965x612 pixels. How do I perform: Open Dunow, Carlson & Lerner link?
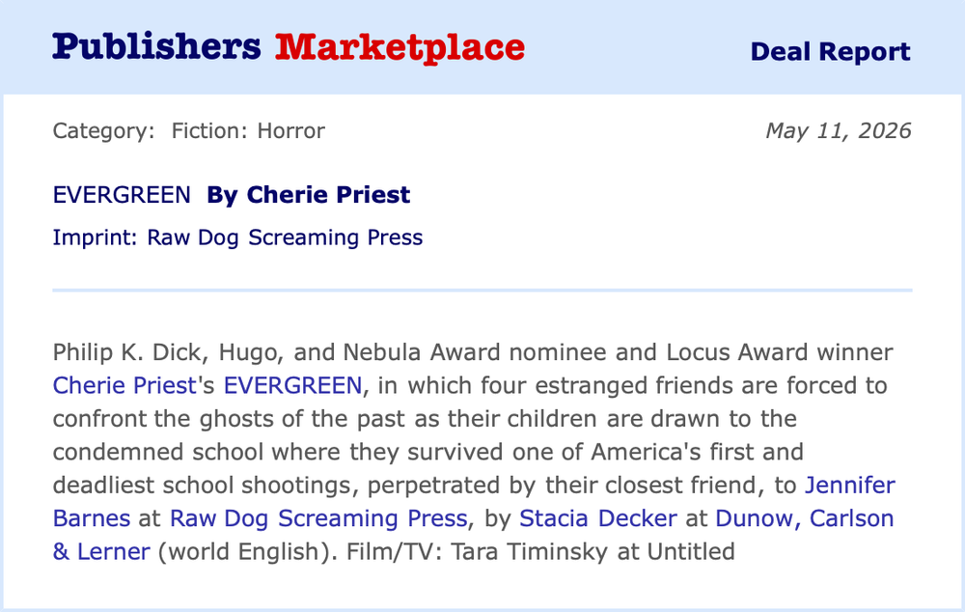(x=805, y=518)
